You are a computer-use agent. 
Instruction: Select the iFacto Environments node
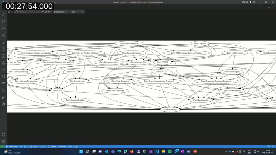201,100
